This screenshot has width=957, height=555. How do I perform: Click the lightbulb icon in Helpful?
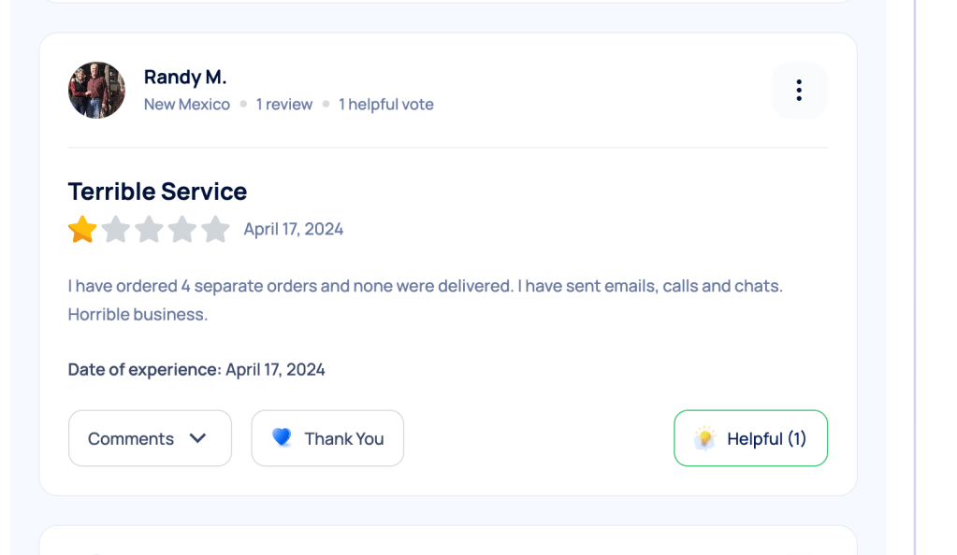click(704, 438)
